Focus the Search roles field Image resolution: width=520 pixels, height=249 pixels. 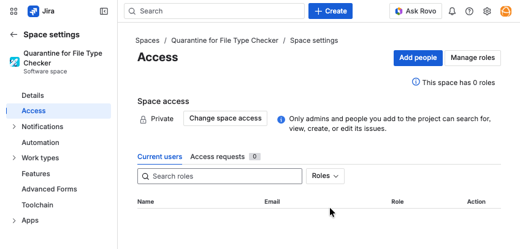coord(220,176)
